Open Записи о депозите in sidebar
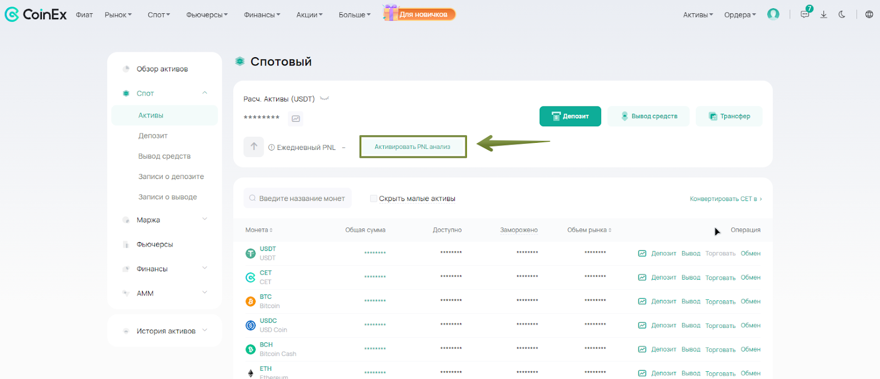This screenshot has width=880, height=379. point(171,176)
